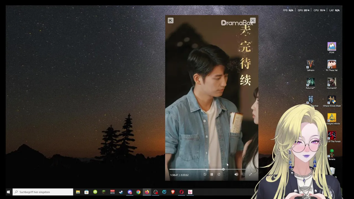Click the search-in-image icon on video
The height and width of the screenshot is (199, 354).
click(171, 20)
